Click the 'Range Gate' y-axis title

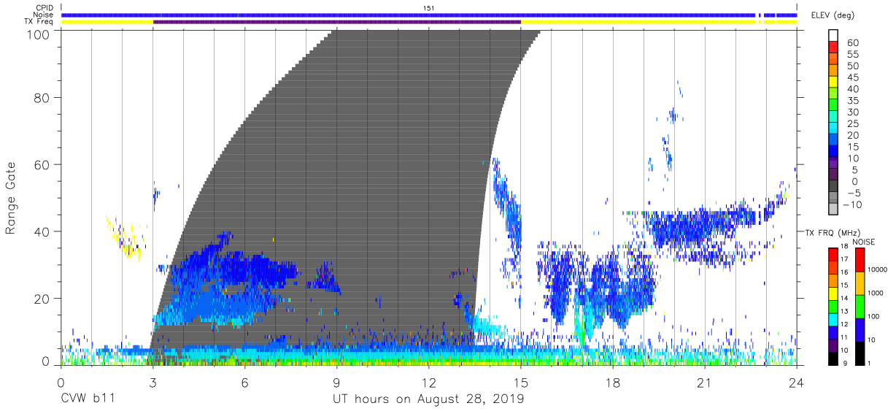[11, 199]
